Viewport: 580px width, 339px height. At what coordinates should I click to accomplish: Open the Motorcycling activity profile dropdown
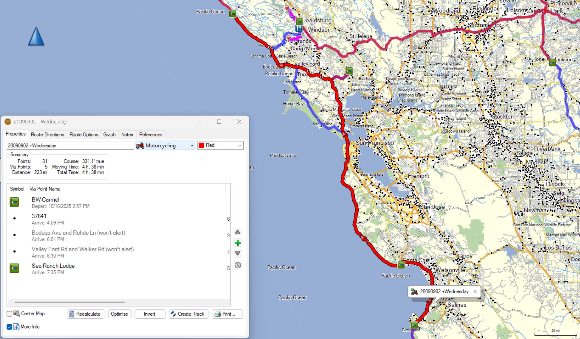[x=165, y=145]
